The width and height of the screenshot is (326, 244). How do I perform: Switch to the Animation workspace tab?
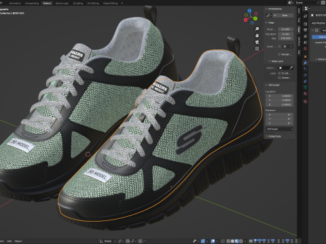pos(15,3)
